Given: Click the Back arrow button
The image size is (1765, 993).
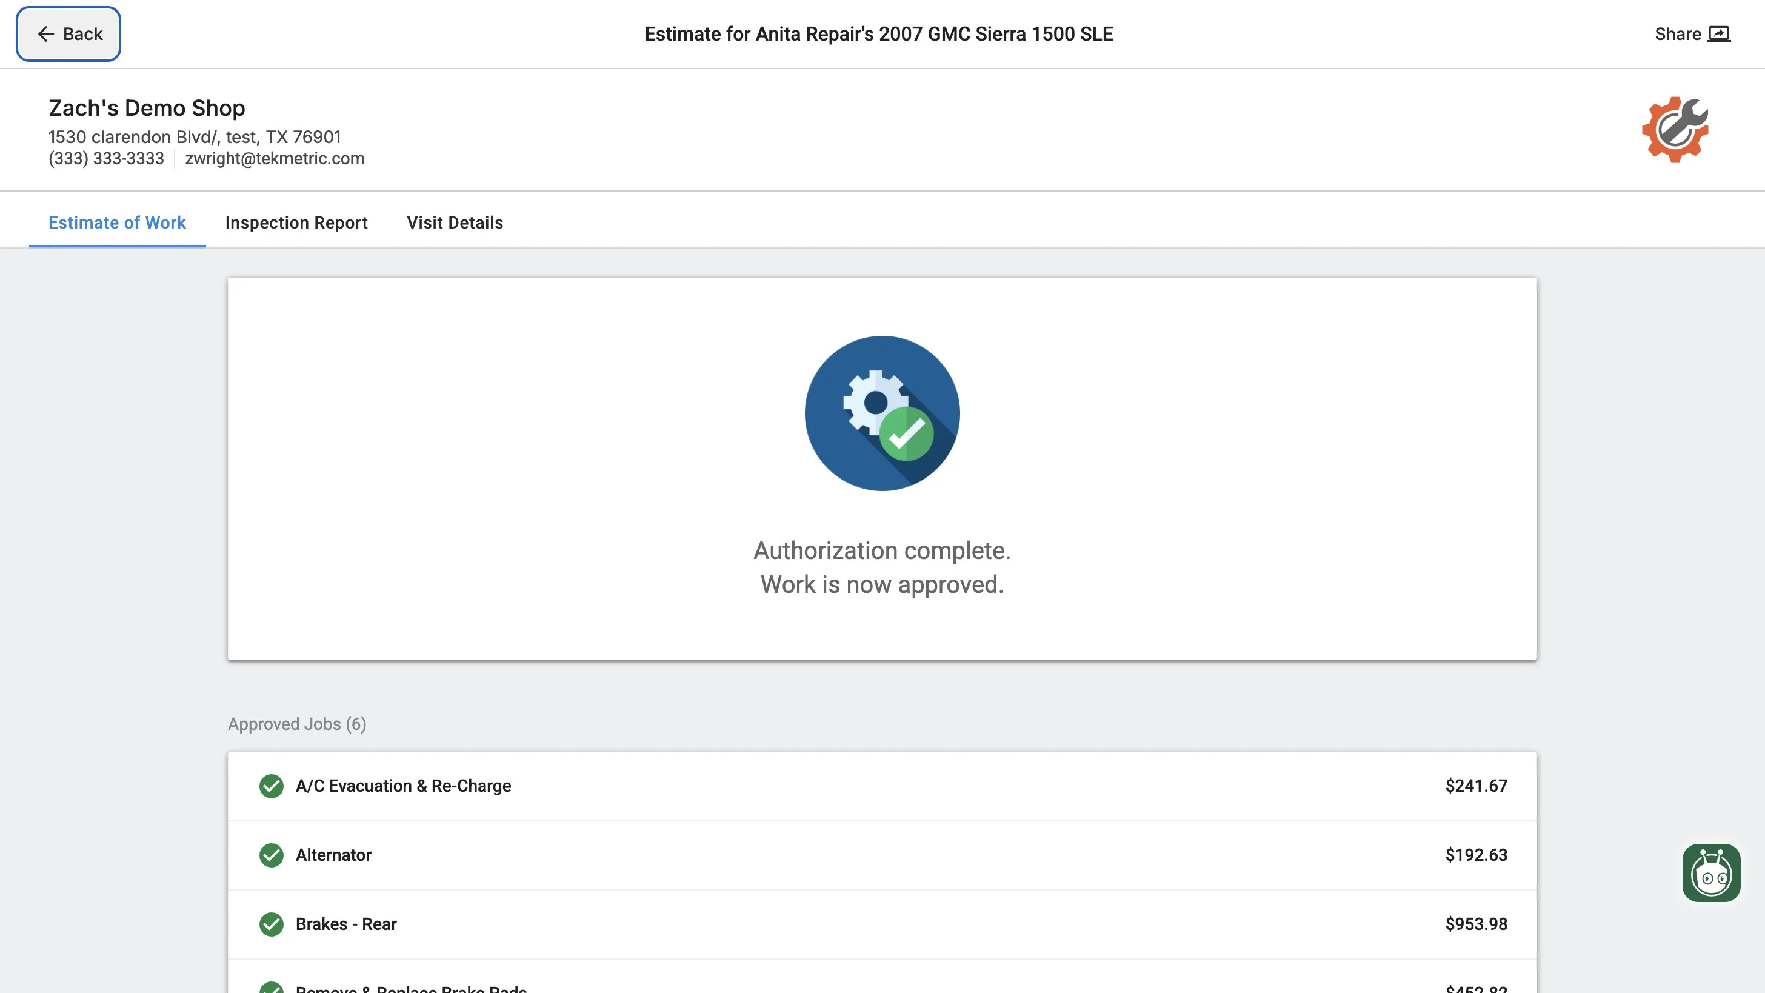Looking at the screenshot, I should point(68,35).
